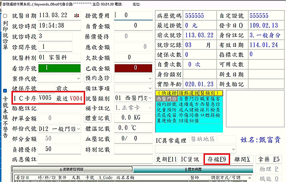
Task: Click the IC資訊 button
Action: tap(190, 160)
